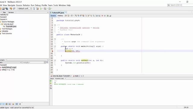Click the Build Project hammer icon
Screen dimensions: 193x109
pos(34,8)
